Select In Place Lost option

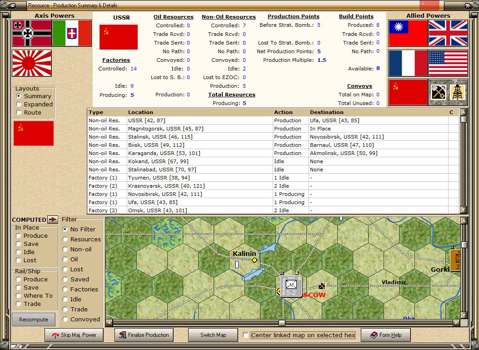[18, 260]
